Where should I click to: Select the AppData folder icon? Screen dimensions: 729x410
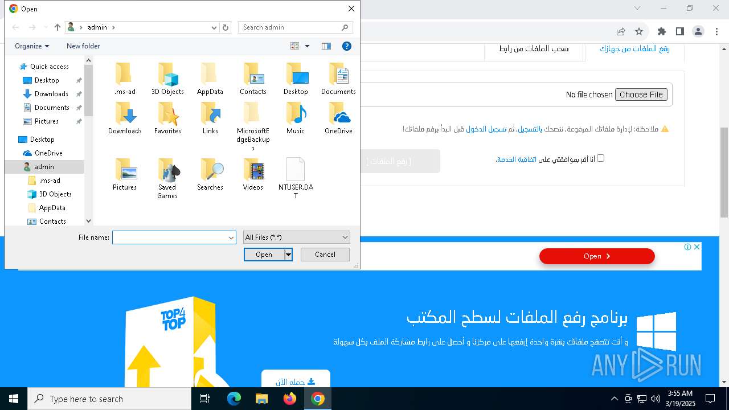pyautogui.click(x=210, y=74)
